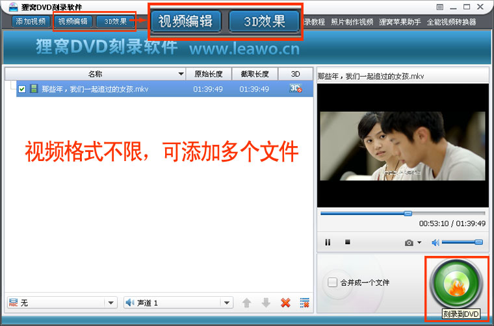Move the selected file down with the arrow
The image size is (494, 326).
coord(266,303)
